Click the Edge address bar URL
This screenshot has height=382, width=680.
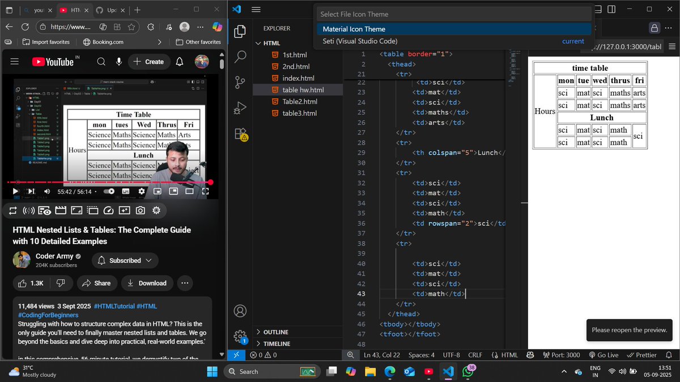click(70, 27)
